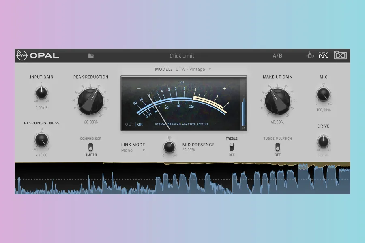This screenshot has width=365, height=243.
Task: Click the Mid Presence knob
Action: click(x=169, y=147)
